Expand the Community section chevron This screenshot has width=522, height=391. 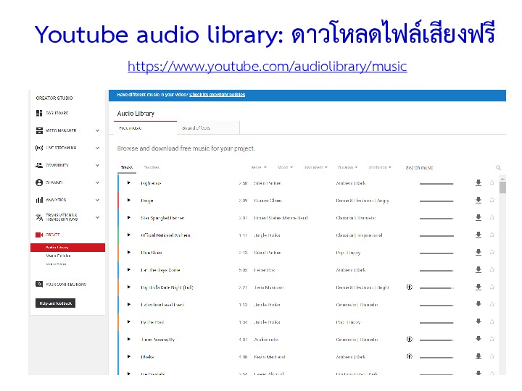point(97,165)
